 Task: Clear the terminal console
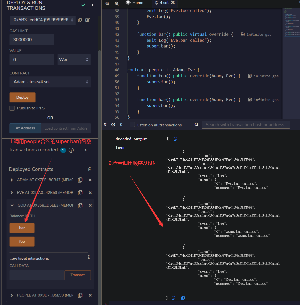[113, 124]
